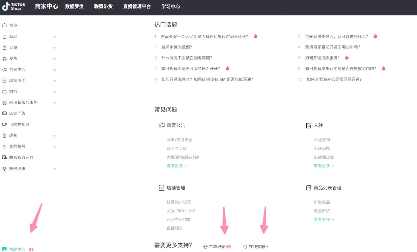Click the 财务 finance icon
417x252 pixels.
(x=5, y=91)
